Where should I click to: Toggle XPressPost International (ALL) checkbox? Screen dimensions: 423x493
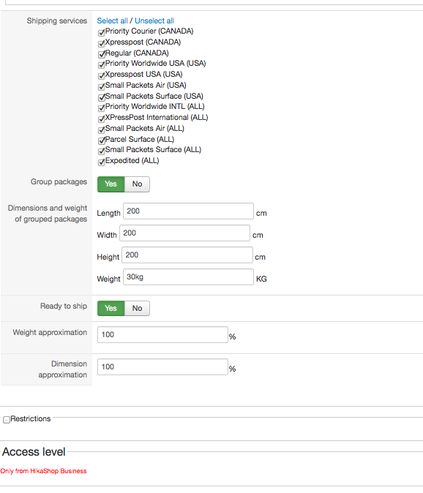pyautogui.click(x=101, y=118)
